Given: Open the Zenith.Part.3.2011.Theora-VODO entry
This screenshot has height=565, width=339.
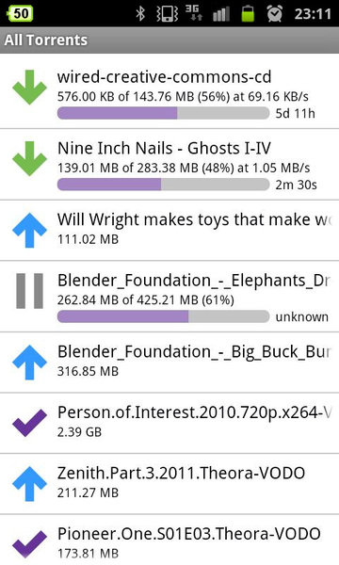Looking at the screenshot, I should [x=169, y=484].
